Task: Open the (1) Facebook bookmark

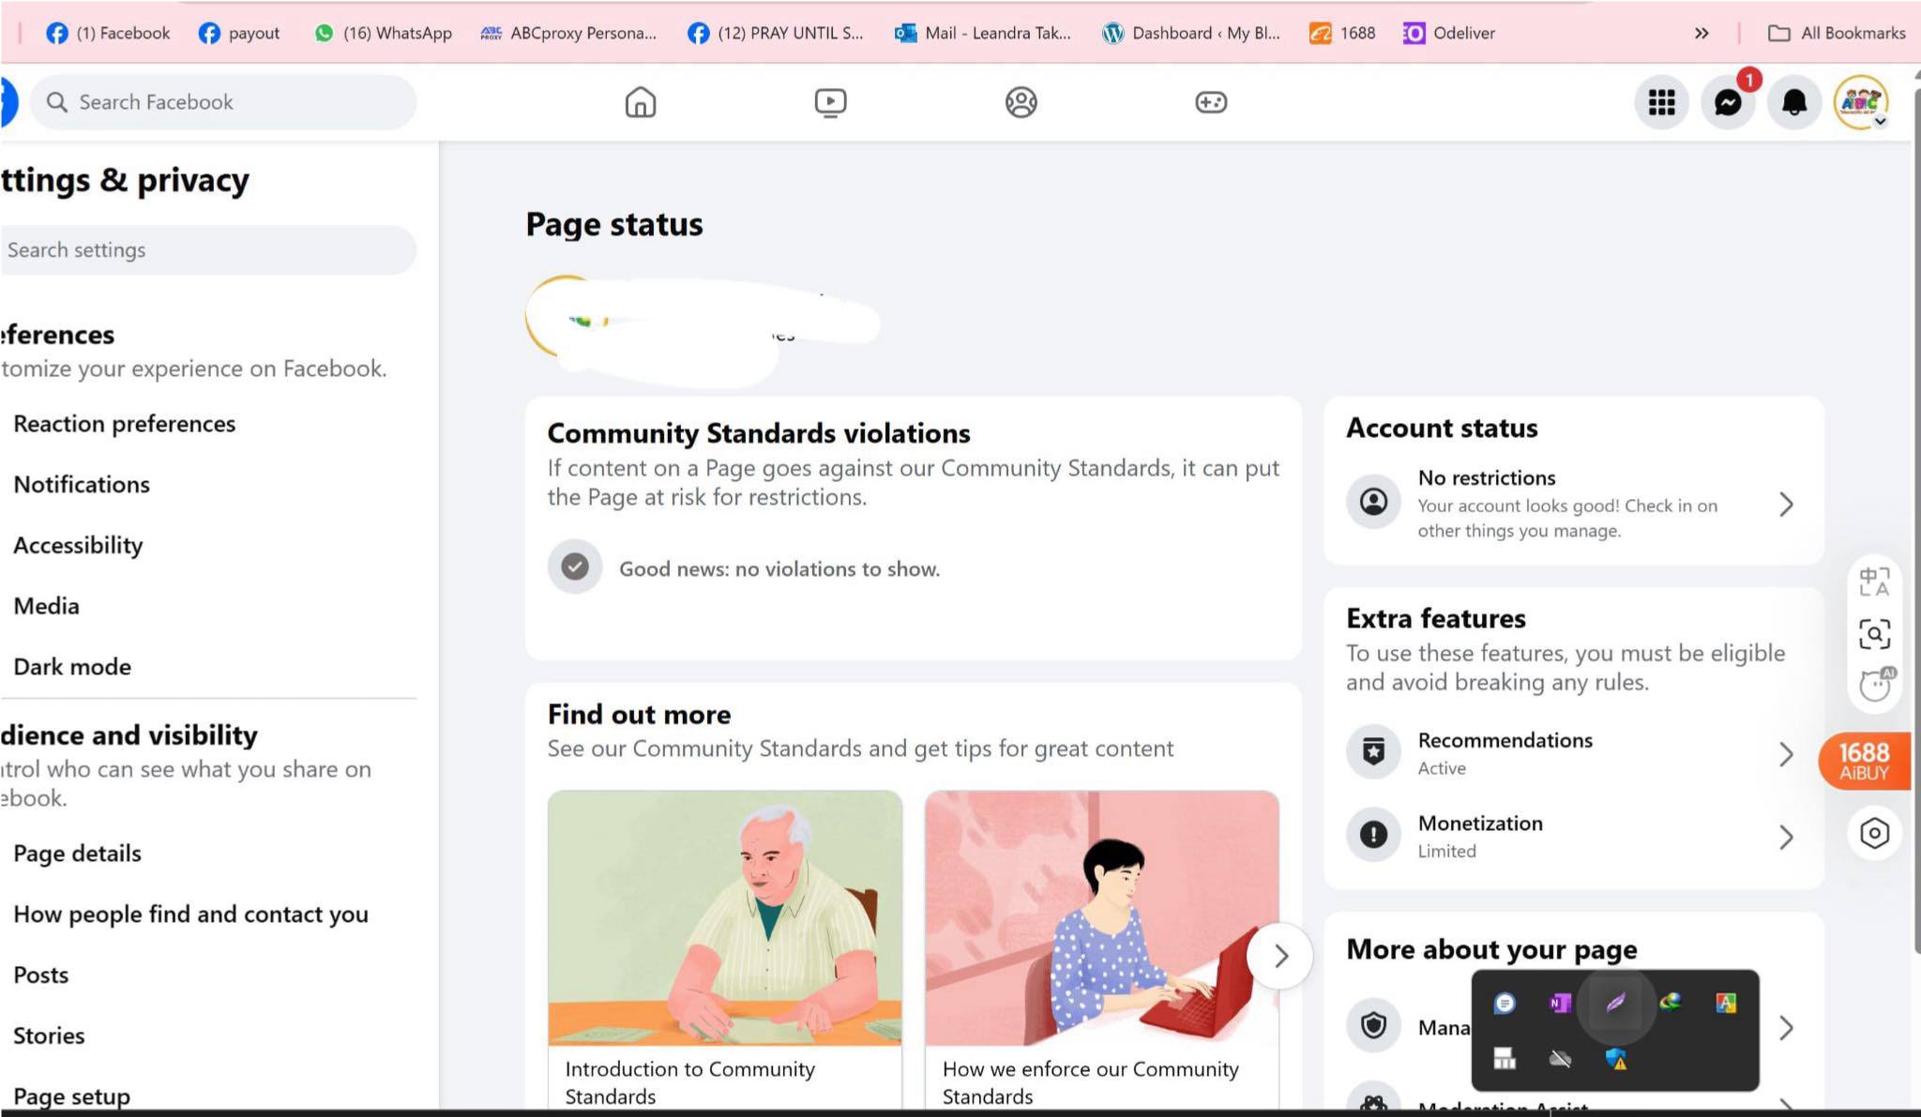Action: pyautogui.click(x=109, y=33)
